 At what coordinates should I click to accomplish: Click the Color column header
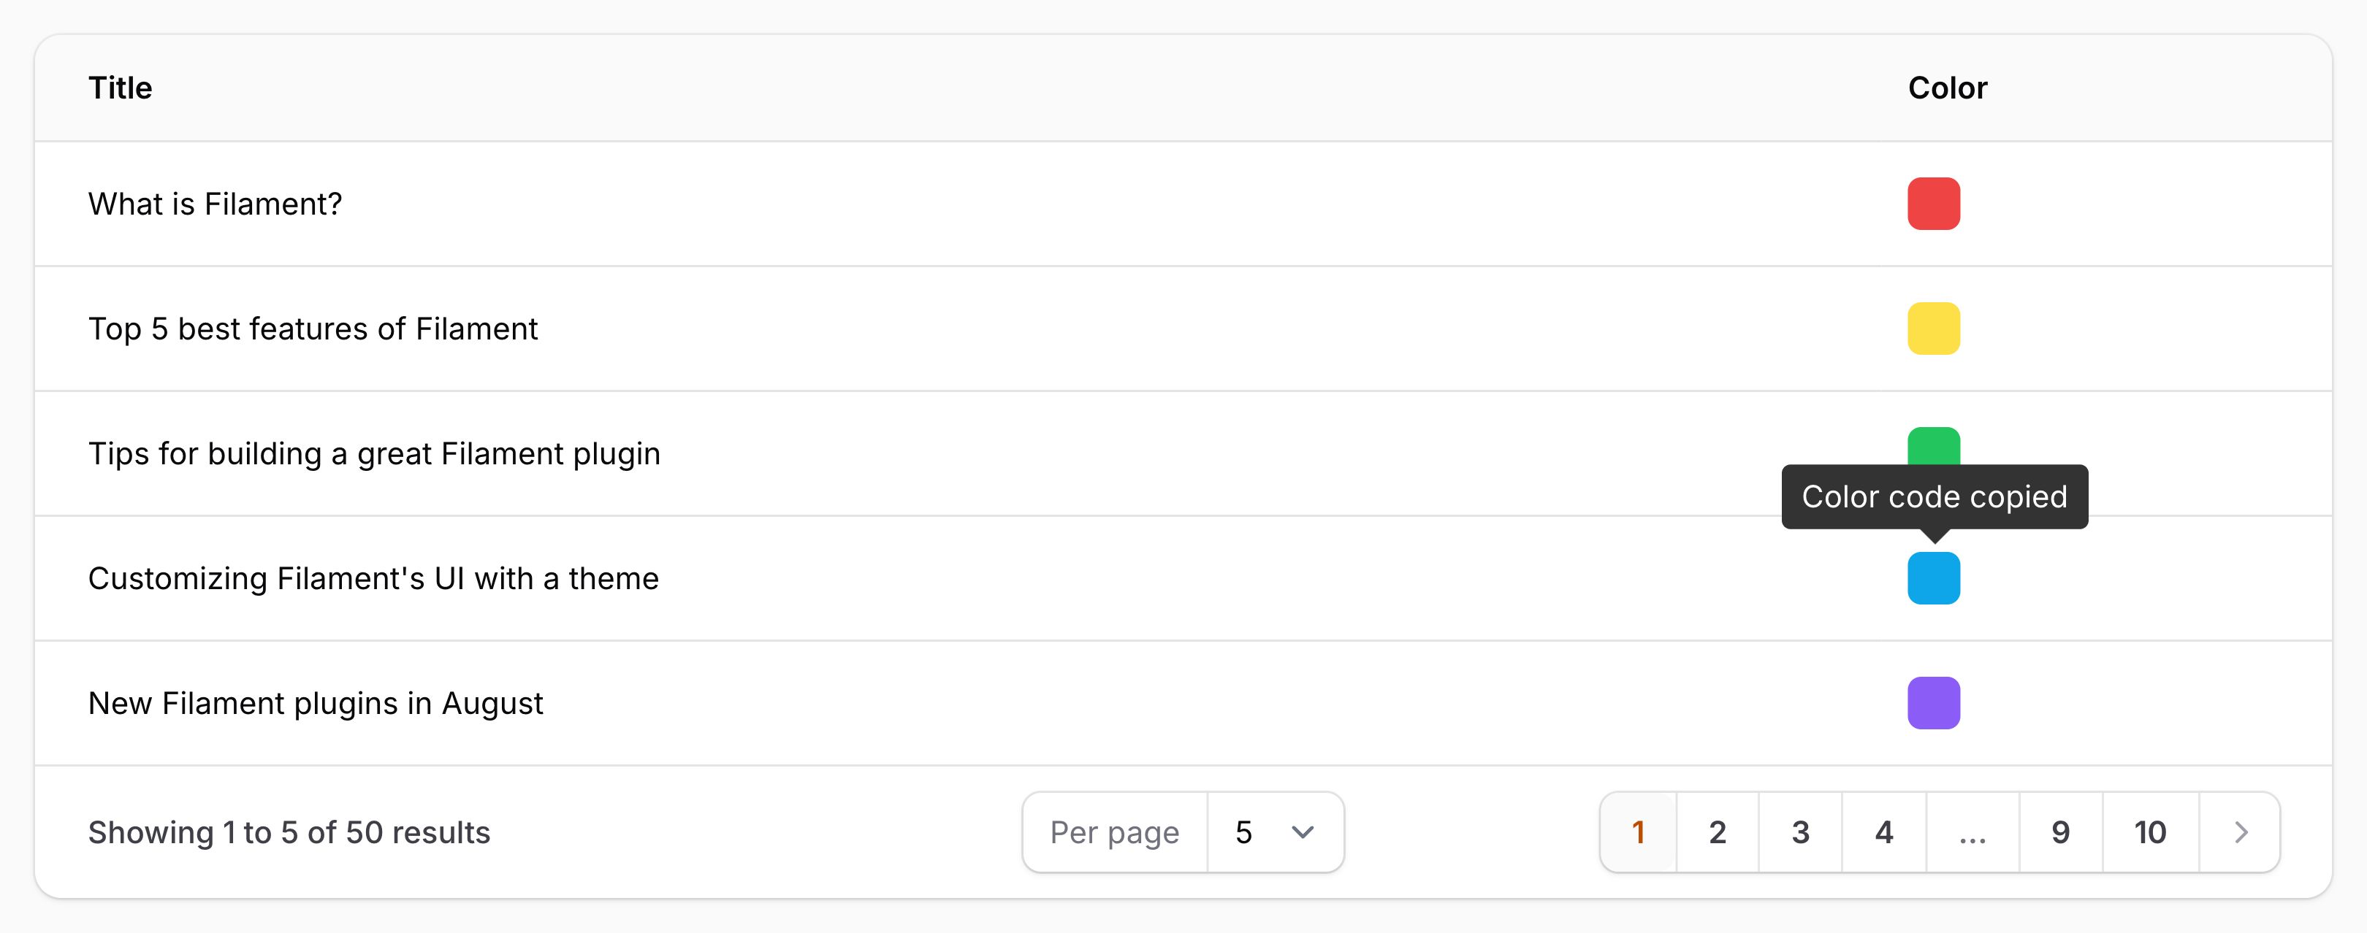click(1947, 88)
